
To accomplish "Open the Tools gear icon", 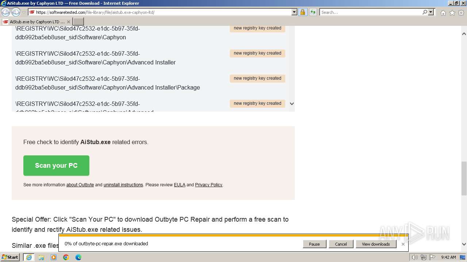I will click(461, 13).
